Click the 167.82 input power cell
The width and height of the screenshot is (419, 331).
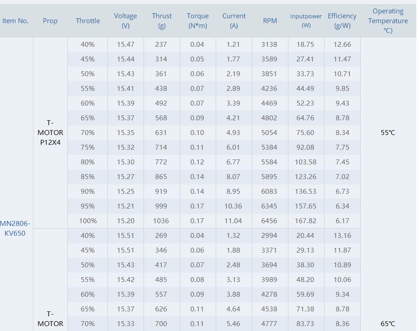pyautogui.click(x=305, y=221)
